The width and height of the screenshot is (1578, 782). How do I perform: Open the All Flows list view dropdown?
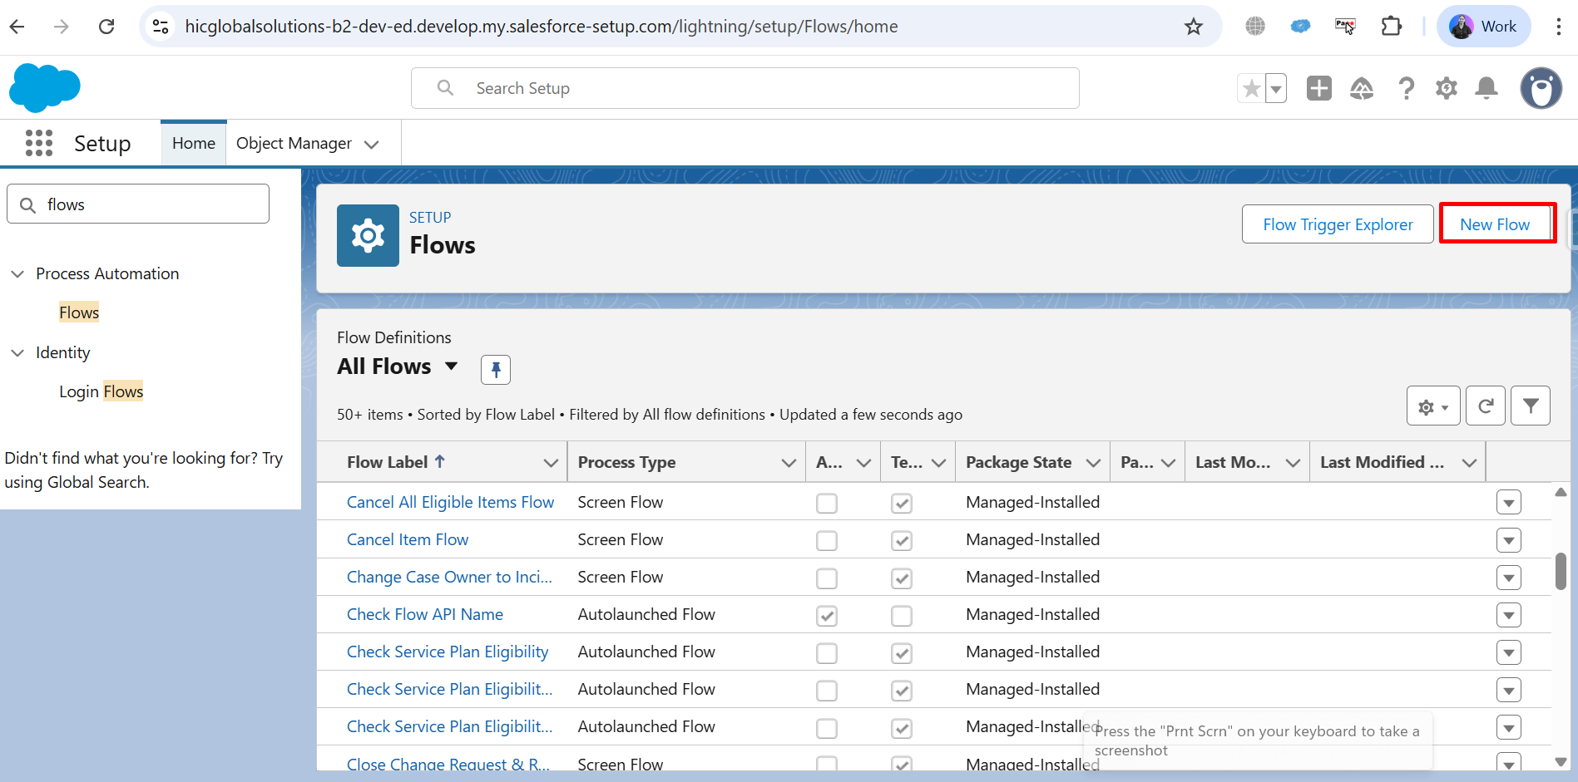(452, 366)
